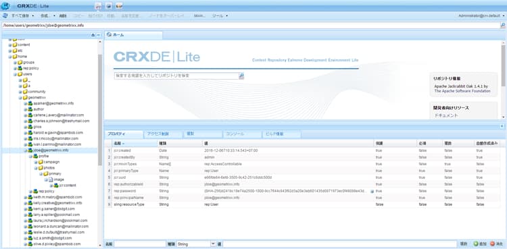Click the 'primary' folder icon
The width and height of the screenshot is (507, 249).
point(45,173)
